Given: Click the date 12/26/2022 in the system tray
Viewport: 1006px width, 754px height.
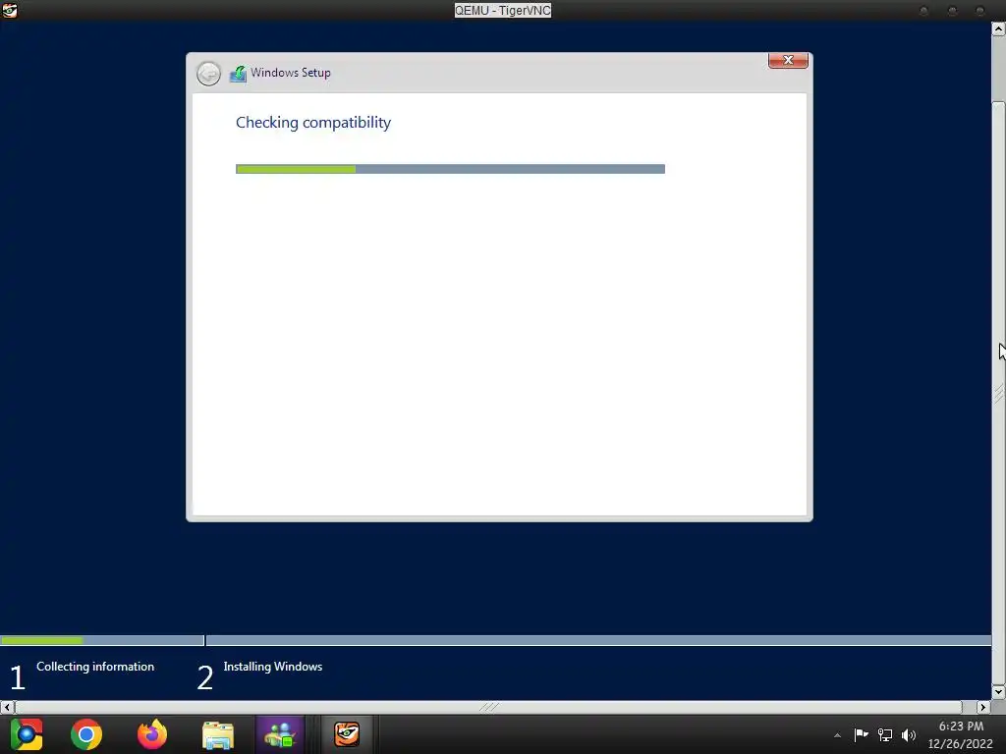Looking at the screenshot, I should coord(960,744).
